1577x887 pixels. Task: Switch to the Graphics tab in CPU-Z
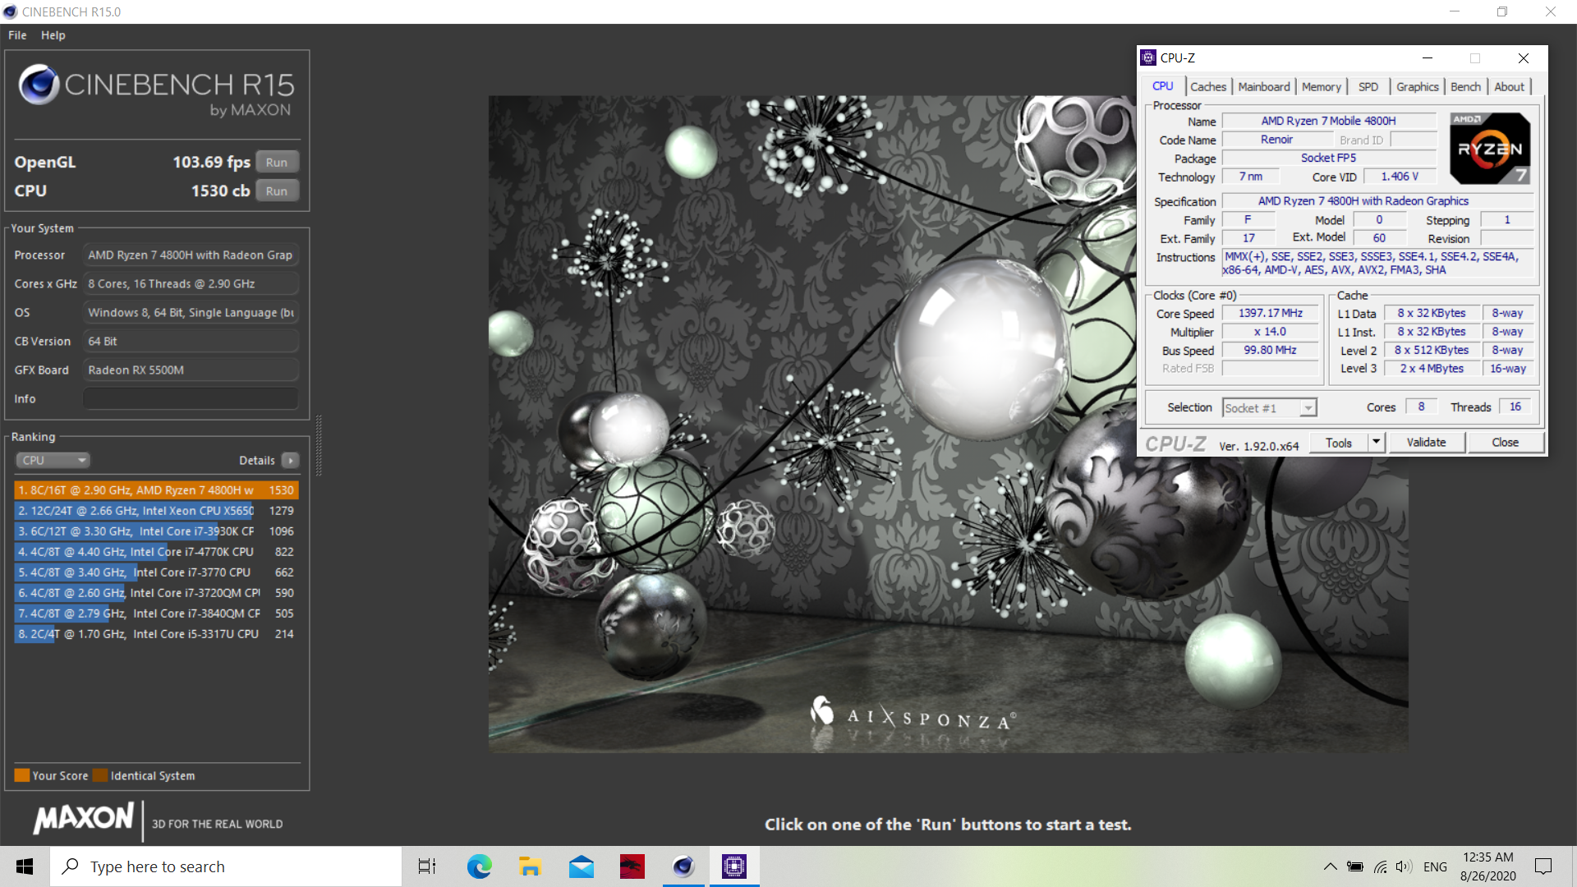1418,87
